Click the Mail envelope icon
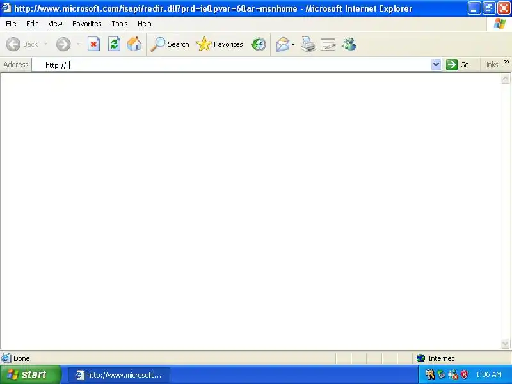The width and height of the screenshot is (512, 384). (283, 44)
